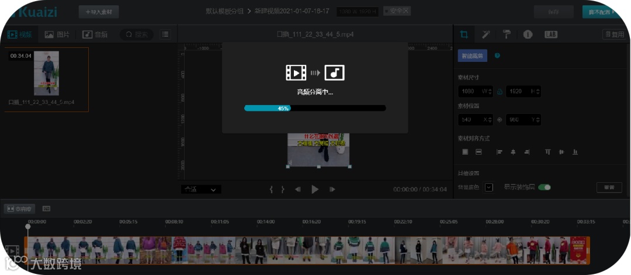631x275 pixels.
Task: Align the material to horizontal center
Action: coord(513,152)
